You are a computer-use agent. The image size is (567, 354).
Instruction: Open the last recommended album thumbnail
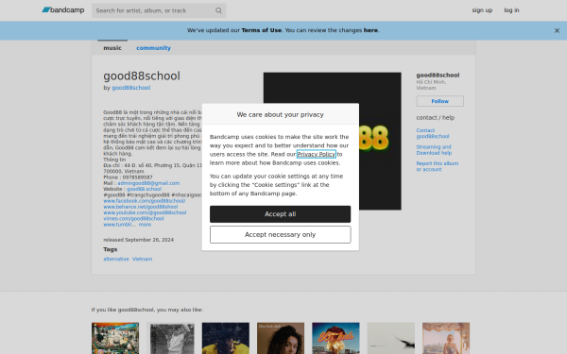point(446,338)
